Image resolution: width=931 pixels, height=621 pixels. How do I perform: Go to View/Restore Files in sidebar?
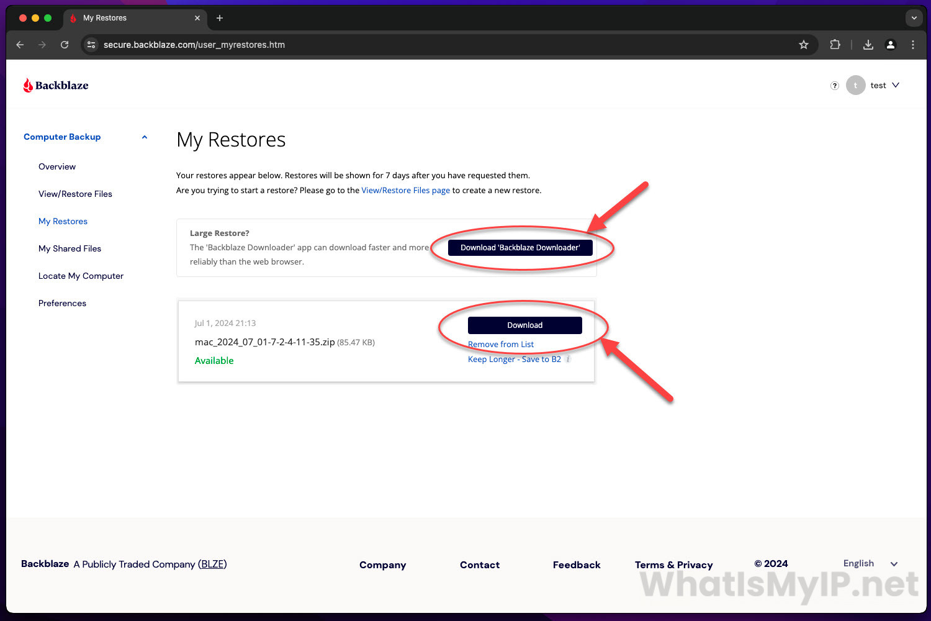pyautogui.click(x=75, y=194)
